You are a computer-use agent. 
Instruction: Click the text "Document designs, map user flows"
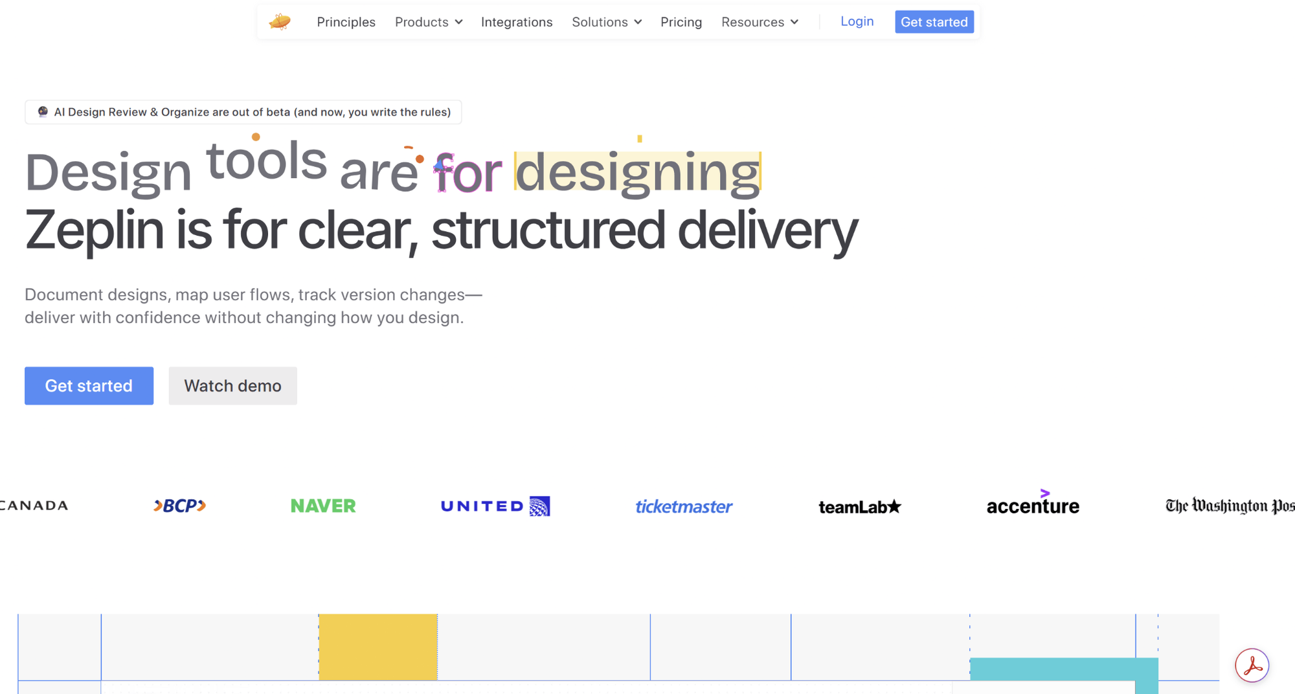tap(159, 295)
